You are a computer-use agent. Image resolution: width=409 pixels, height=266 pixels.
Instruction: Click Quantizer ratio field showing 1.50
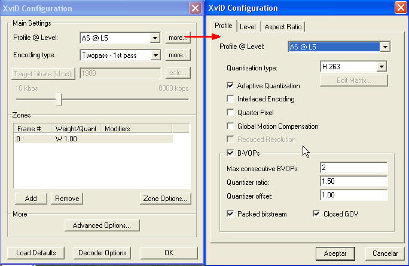point(354,181)
